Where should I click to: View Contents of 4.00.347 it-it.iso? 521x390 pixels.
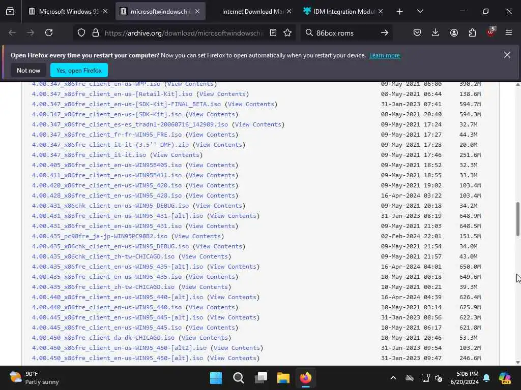point(176,155)
